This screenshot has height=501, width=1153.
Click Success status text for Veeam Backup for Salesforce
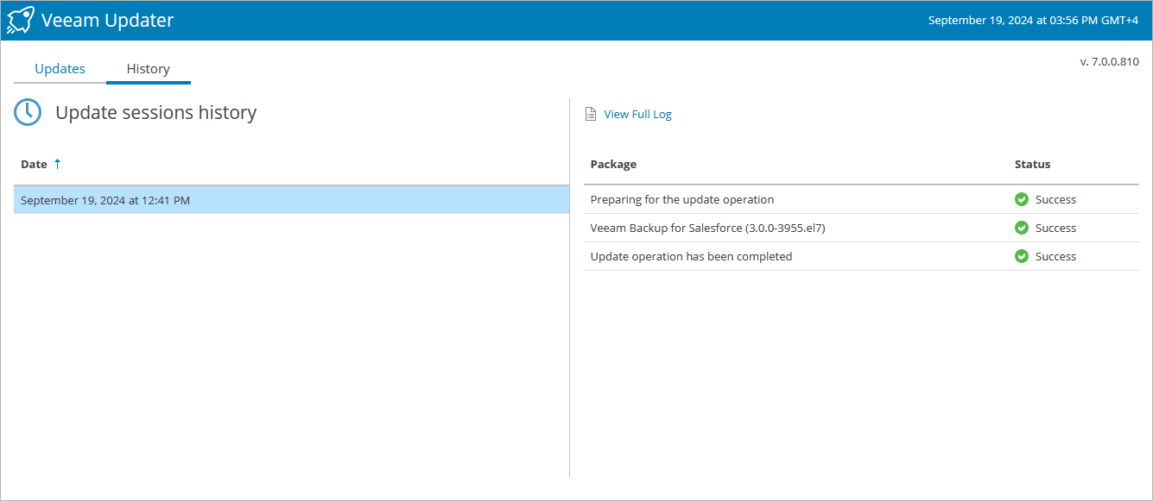(1055, 228)
